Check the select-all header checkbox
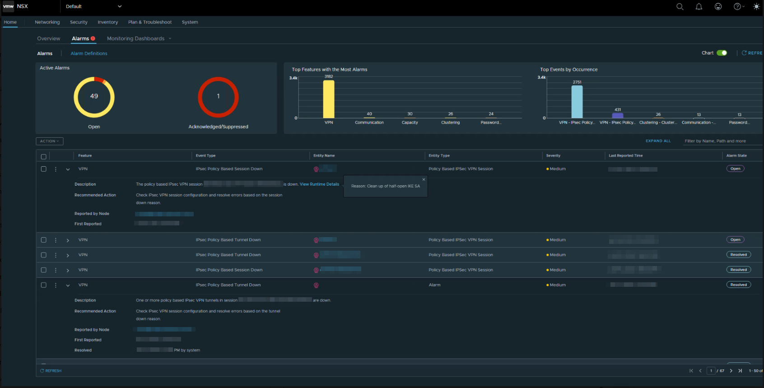 [x=44, y=157]
